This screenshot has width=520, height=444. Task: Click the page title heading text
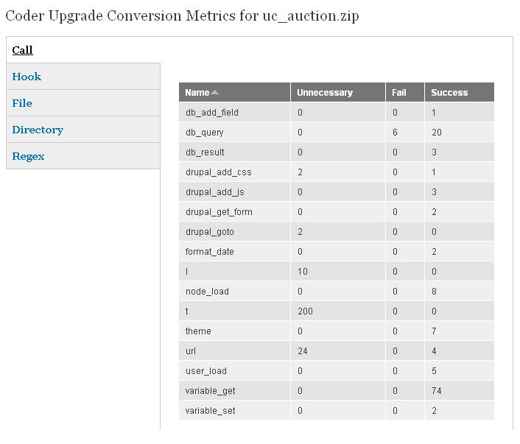pos(182,16)
